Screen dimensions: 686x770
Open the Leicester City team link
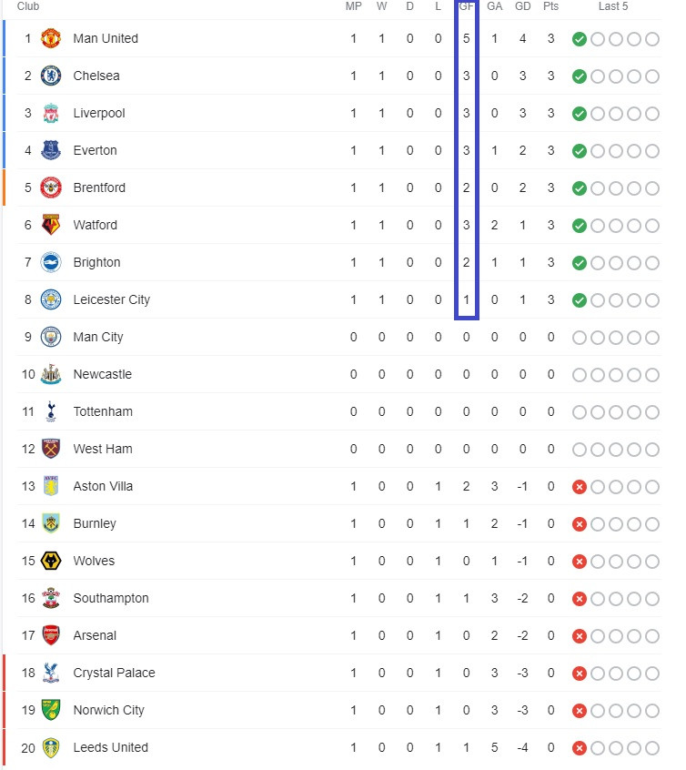[x=112, y=299]
